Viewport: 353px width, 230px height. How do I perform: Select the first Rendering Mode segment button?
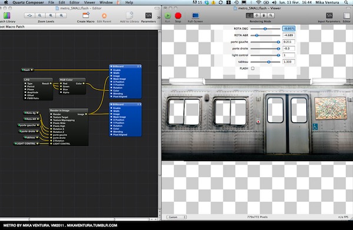[249, 15]
